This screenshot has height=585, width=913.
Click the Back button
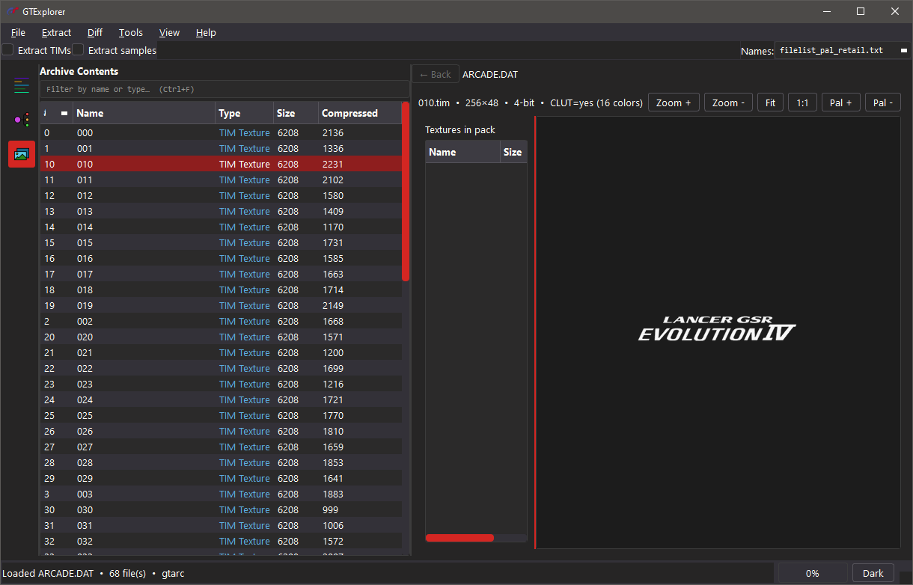click(x=436, y=74)
